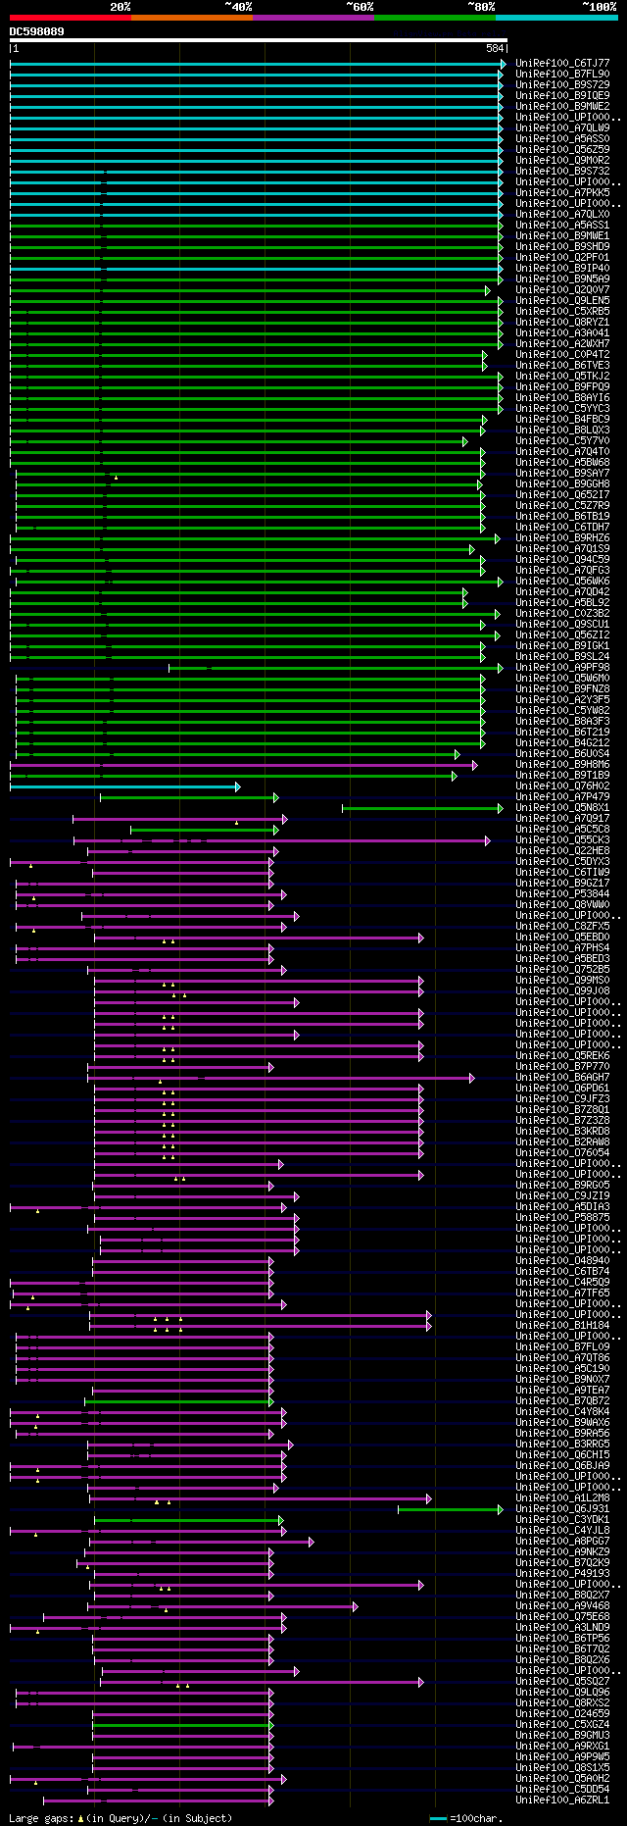Click green alignment bar for UniRef100_Q5N8X1
The image size is (627, 1826).
[422, 808]
